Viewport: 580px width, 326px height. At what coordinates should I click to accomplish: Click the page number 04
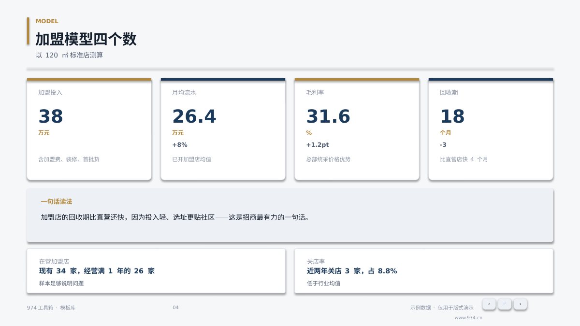pyautogui.click(x=175, y=308)
